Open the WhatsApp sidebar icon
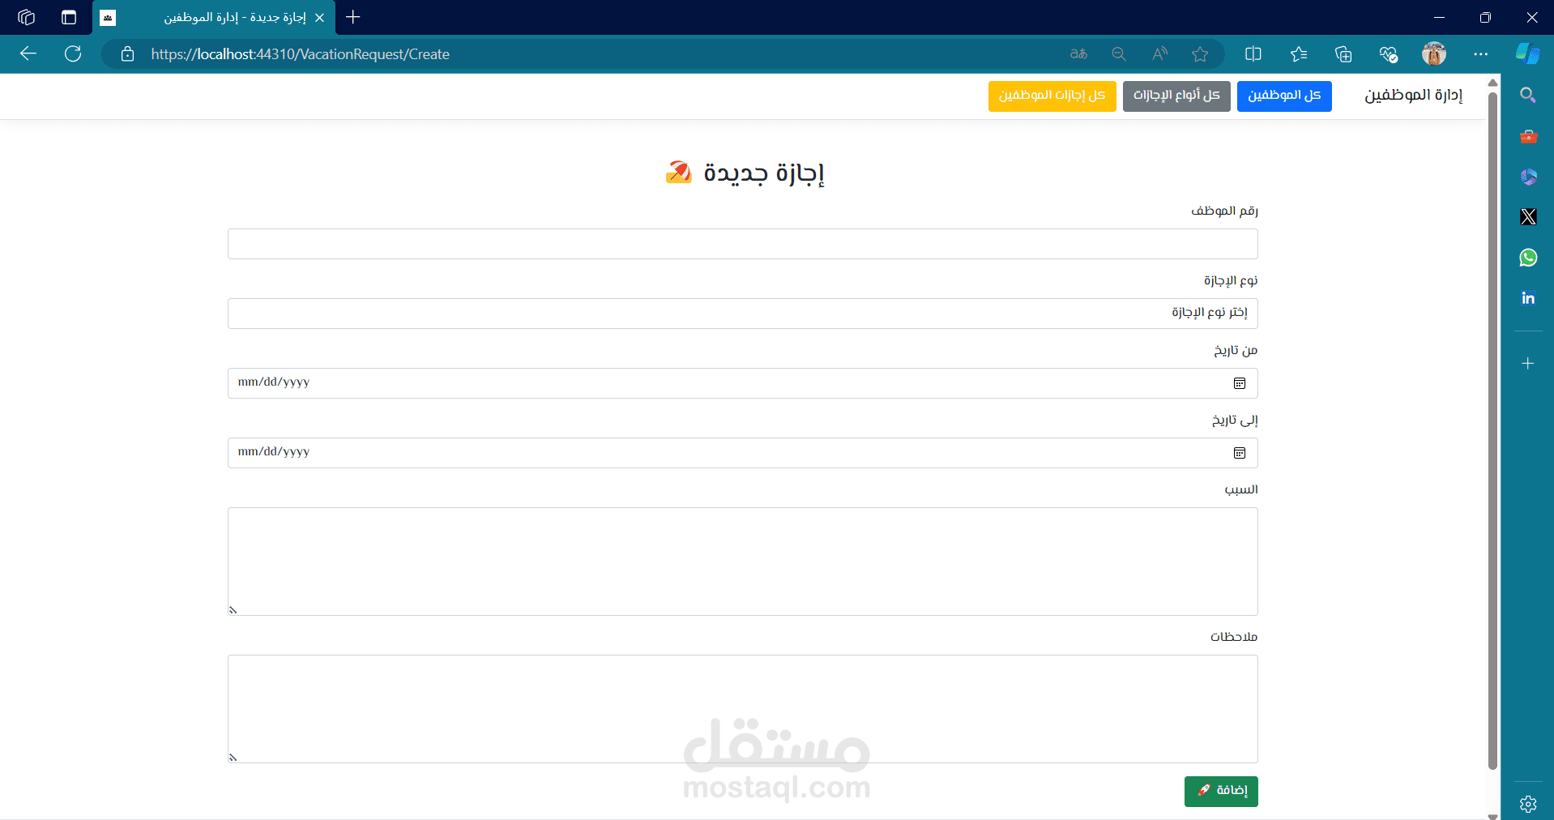1554x820 pixels. pyautogui.click(x=1528, y=258)
